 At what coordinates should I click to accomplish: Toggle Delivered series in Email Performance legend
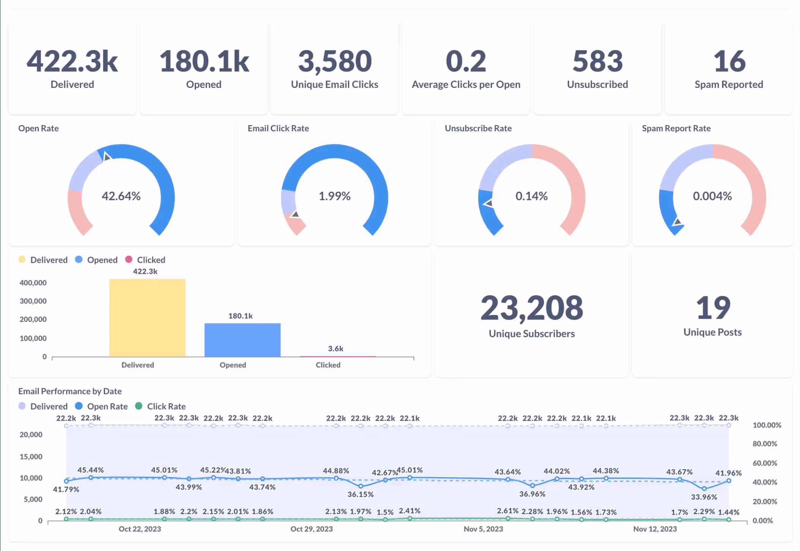(x=22, y=406)
